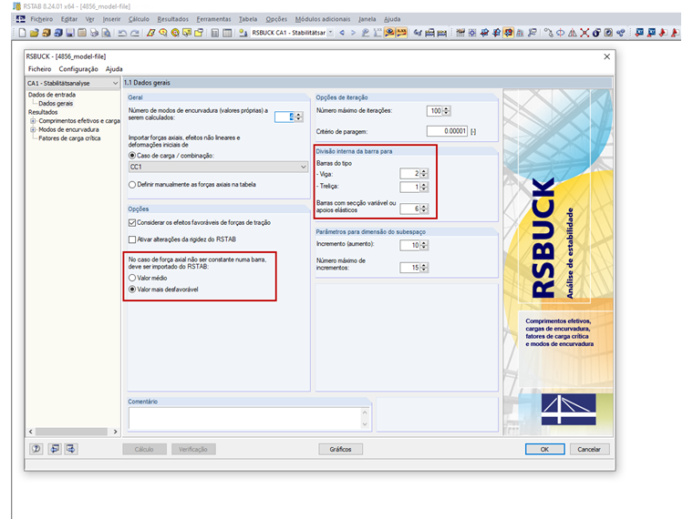Click the Open folder icon in RSTAB toolbar
Image resolution: width=693 pixels, height=519 pixels.
(x=34, y=33)
